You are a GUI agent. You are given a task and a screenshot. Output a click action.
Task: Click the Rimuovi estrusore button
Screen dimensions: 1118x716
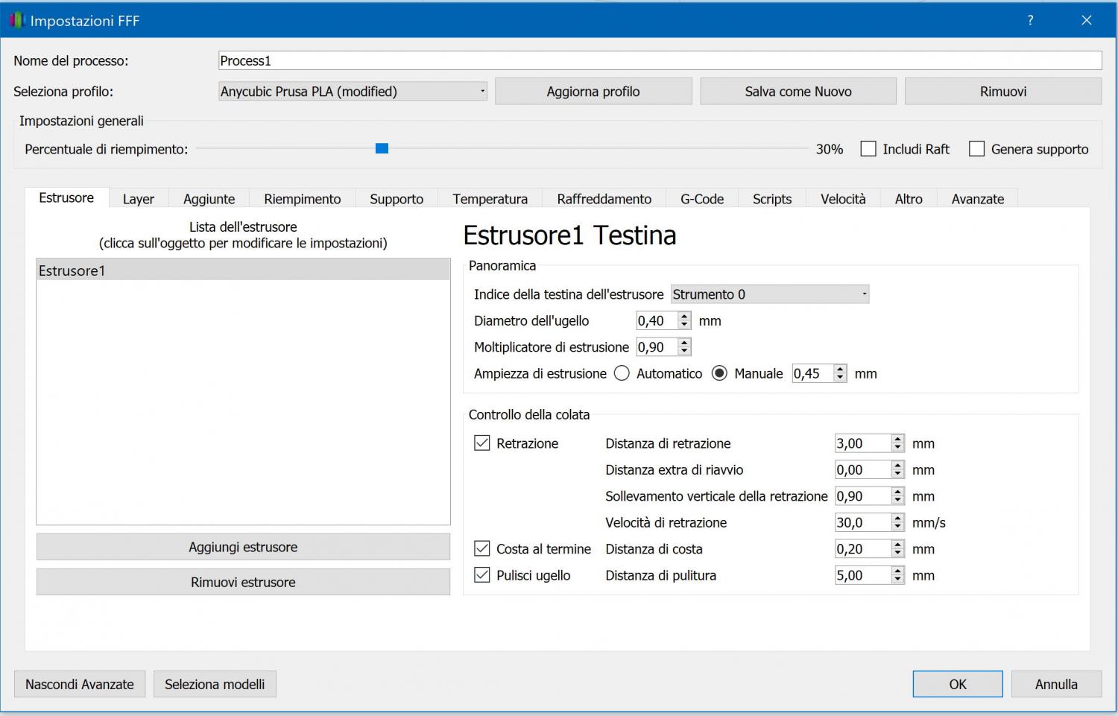(243, 583)
